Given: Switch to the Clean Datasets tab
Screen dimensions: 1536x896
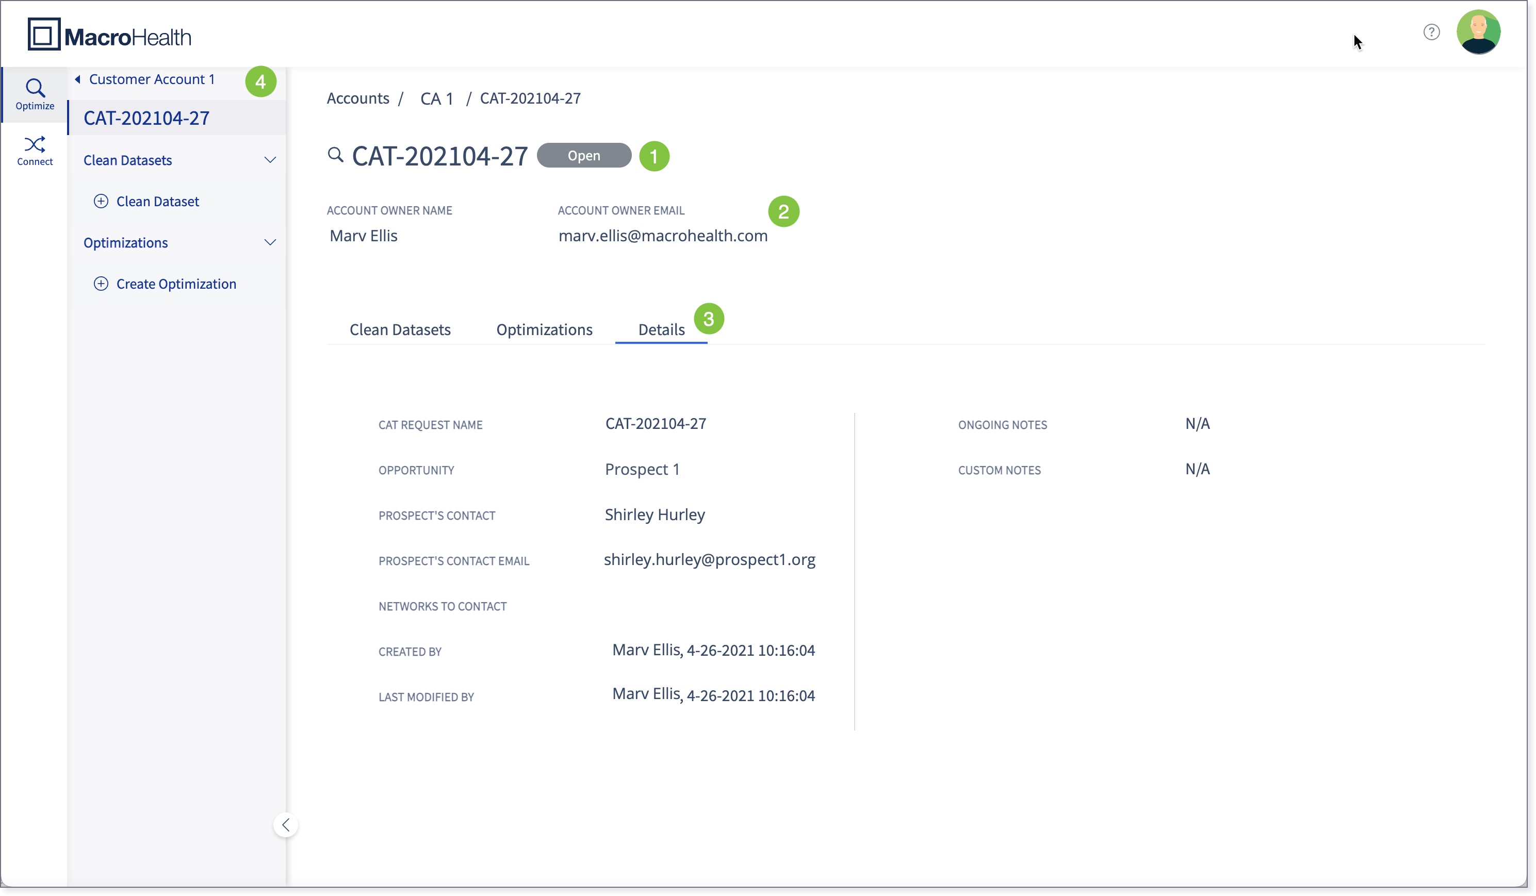Looking at the screenshot, I should pos(400,329).
